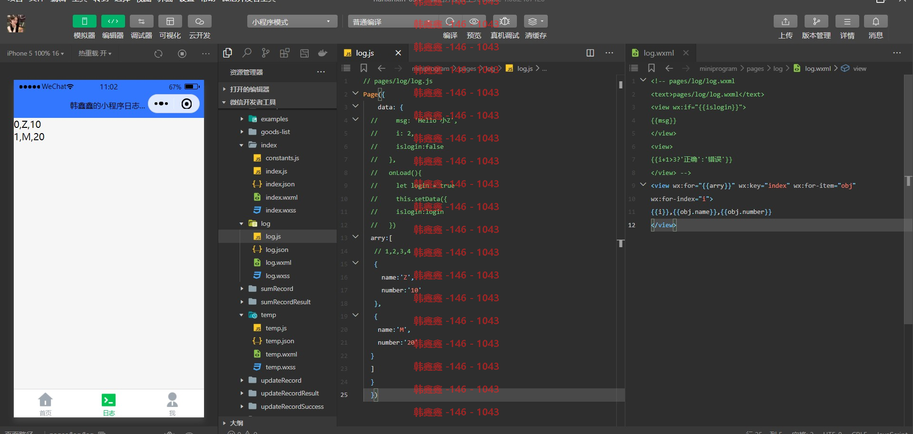The image size is (913, 434).
Task: Select 日志 tab in simulator
Action: [109, 404]
